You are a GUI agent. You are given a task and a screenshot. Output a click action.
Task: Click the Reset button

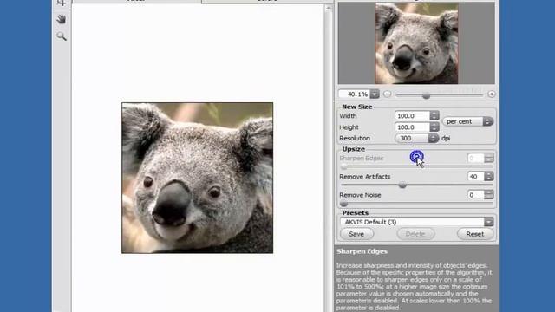click(474, 234)
